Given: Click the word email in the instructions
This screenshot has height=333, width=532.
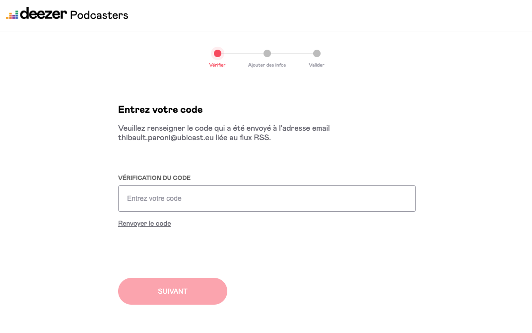Looking at the screenshot, I should (321, 128).
